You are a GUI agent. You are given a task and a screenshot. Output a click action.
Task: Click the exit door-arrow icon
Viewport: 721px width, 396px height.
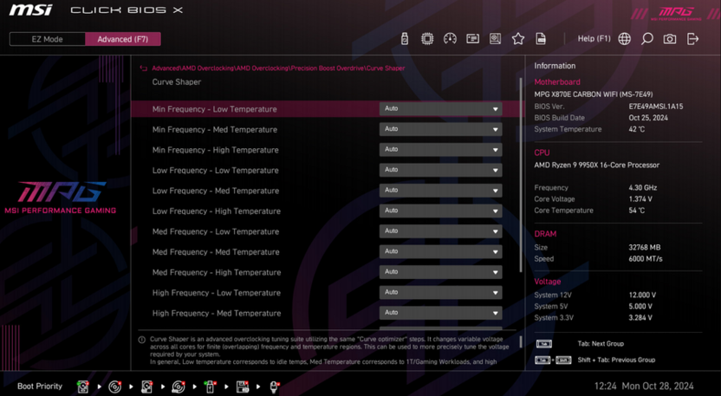tap(692, 39)
